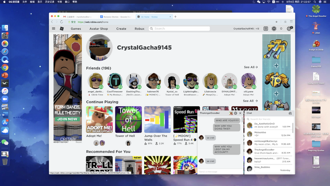Screen dimensions: 330x186
Task: See All friends link
Action: point(250,67)
